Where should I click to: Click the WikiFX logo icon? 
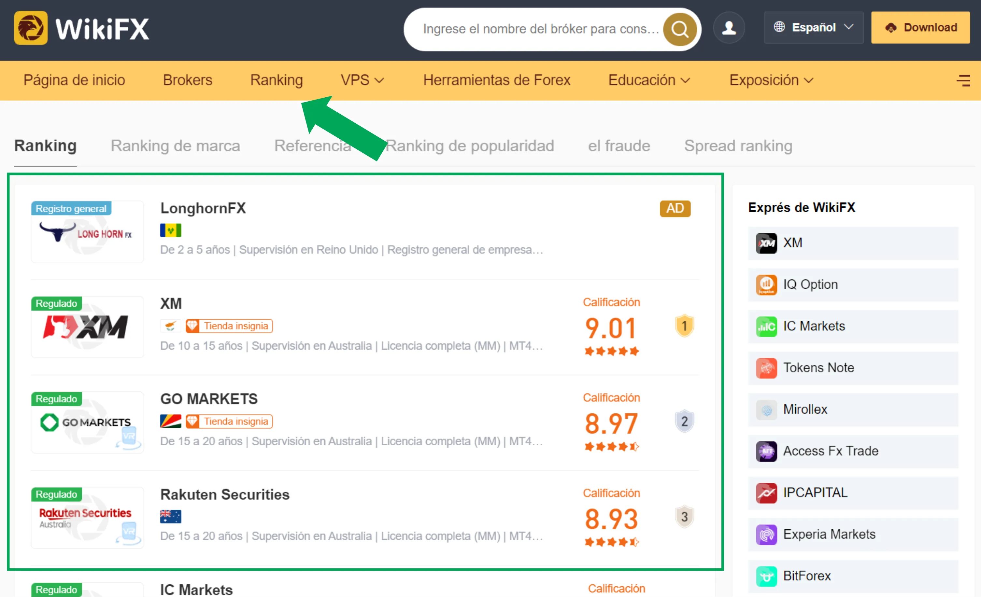pos(31,28)
